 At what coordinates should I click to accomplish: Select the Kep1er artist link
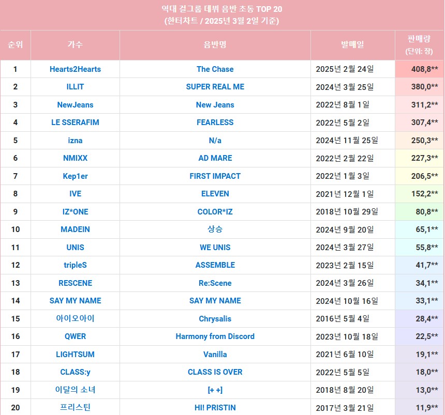click(x=75, y=176)
